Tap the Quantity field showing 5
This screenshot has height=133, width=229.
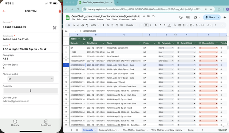tap(31, 91)
